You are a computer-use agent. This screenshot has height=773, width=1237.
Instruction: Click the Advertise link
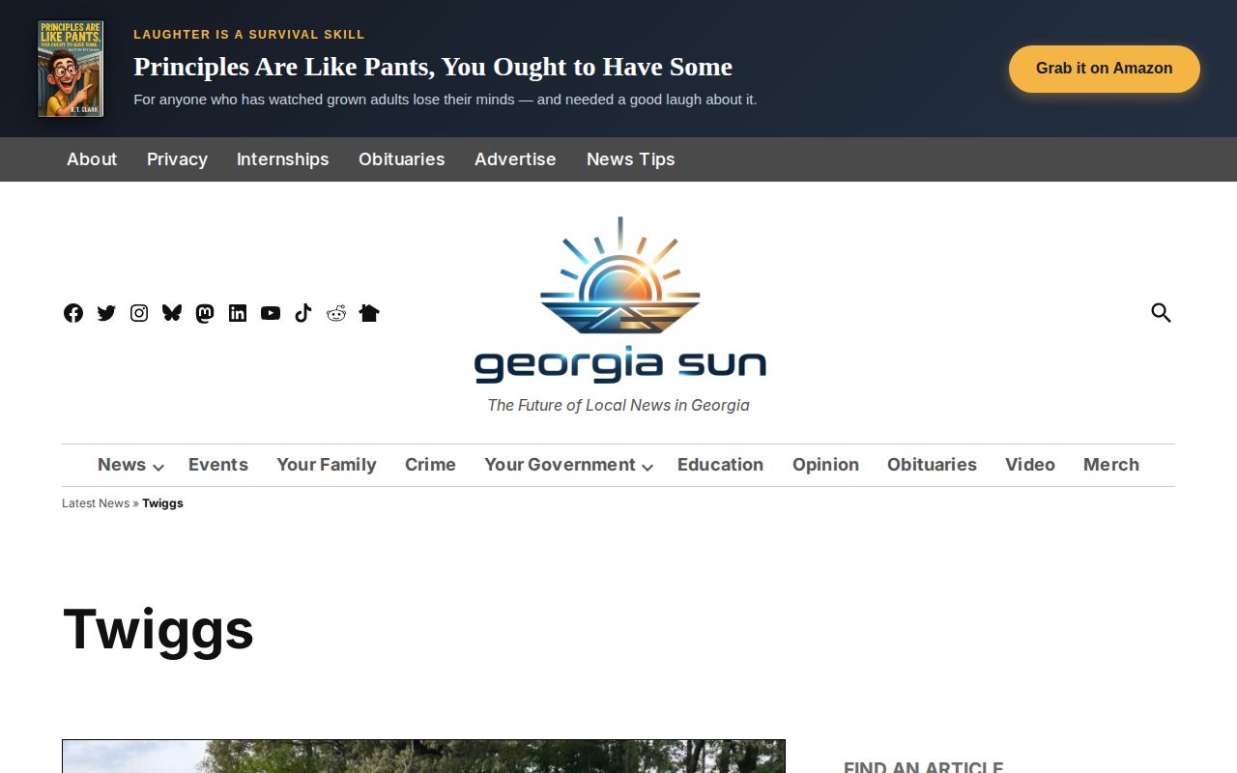click(x=515, y=159)
